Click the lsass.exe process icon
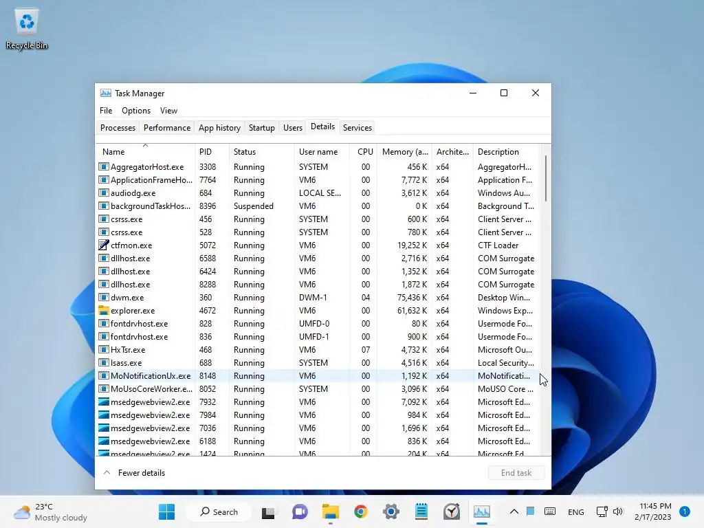The width and height of the screenshot is (704, 528). point(104,362)
